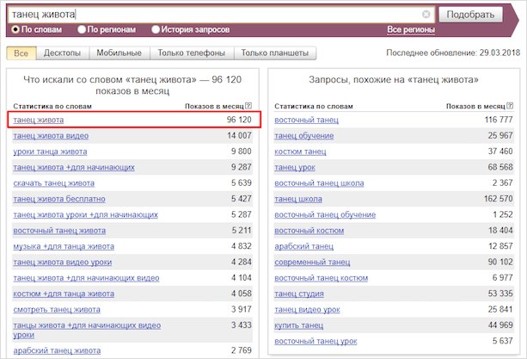Open the 'танец живота видео' keyword link
This screenshot has height=359, width=527.
50,136
